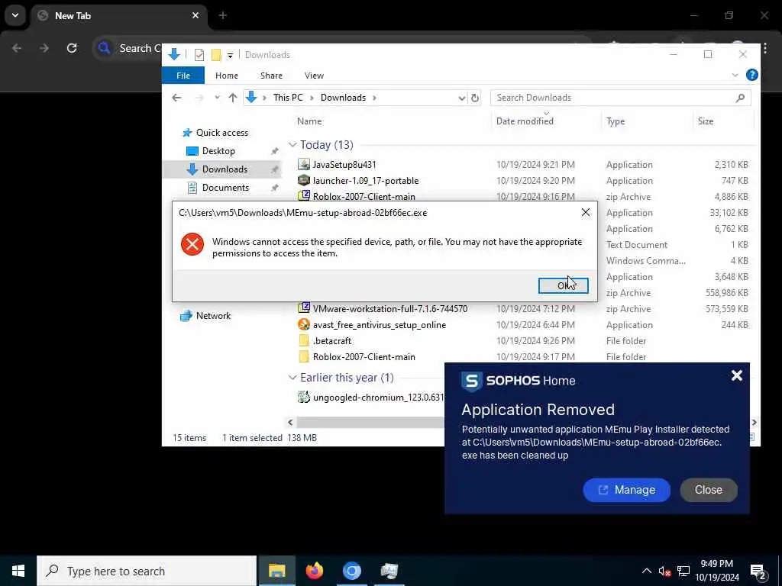Viewport: 782px width, 586px height.
Task: Click Close in the Sophos notification
Action: [708, 490]
